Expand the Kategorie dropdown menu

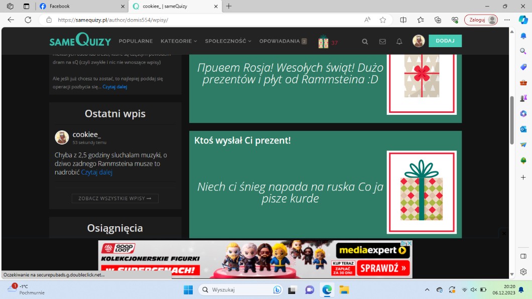click(179, 41)
